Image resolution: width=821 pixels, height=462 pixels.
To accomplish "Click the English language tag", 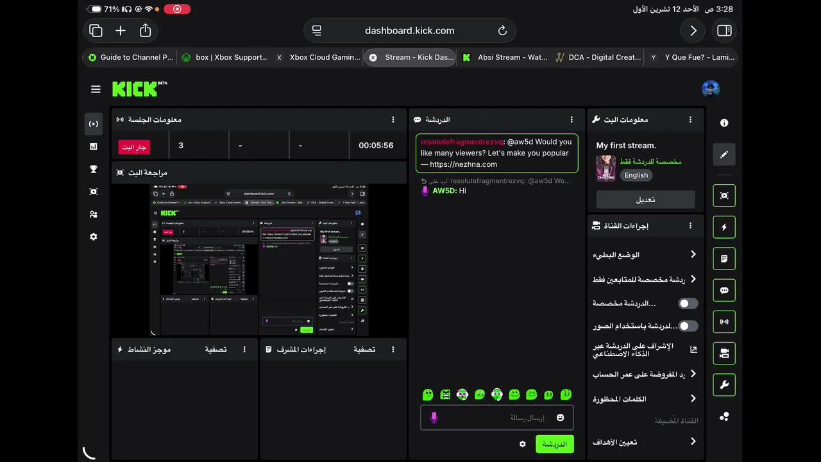I will click(636, 175).
